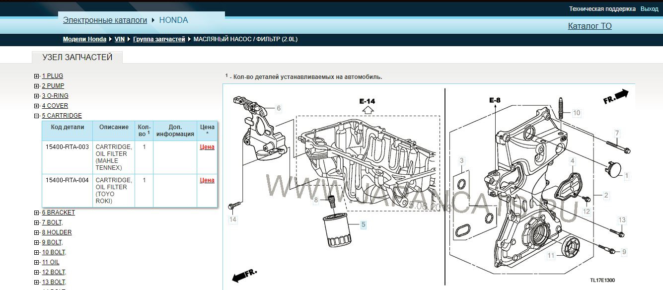Expand the 11 OIL plus icon
663x290 pixels.
pos(37,262)
